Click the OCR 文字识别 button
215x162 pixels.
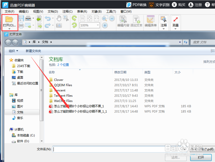point(159,5)
